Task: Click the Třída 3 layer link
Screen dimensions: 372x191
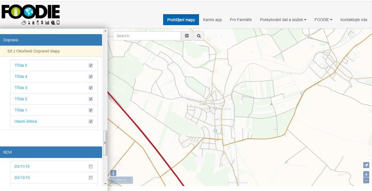Action: pos(21,88)
